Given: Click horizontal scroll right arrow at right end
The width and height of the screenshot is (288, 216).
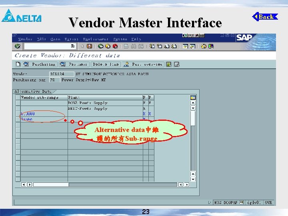Looking at the screenshot, I should (x=187, y=184).
